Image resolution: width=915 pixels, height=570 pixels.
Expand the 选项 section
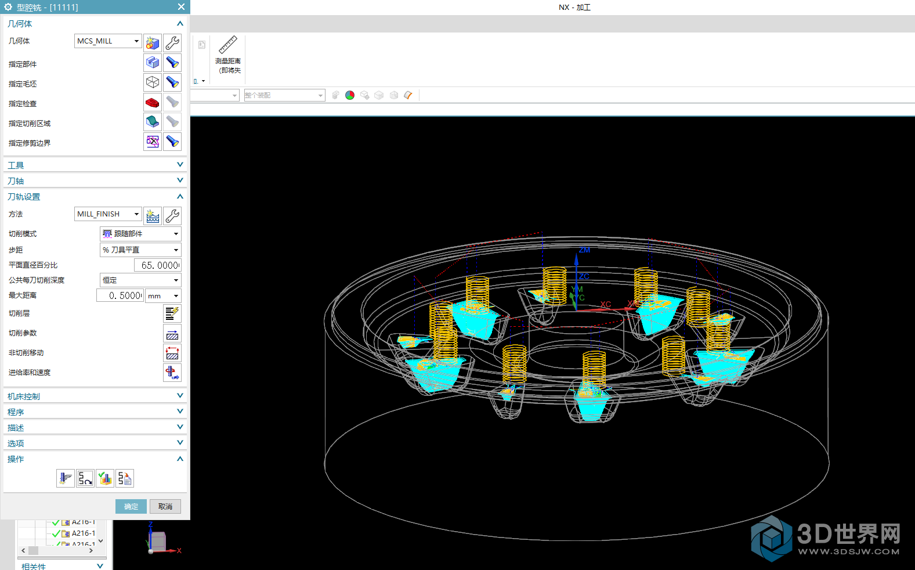180,443
